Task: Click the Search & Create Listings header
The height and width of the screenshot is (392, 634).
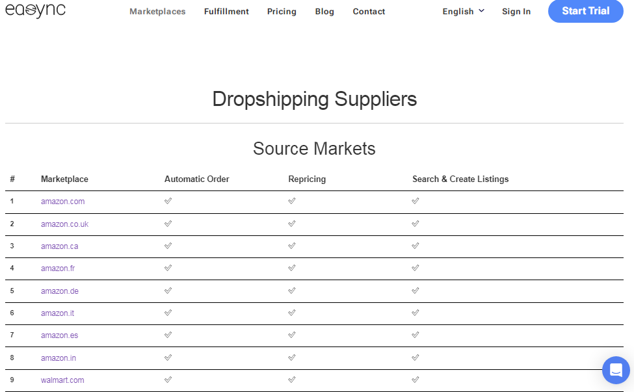Action: click(x=460, y=179)
